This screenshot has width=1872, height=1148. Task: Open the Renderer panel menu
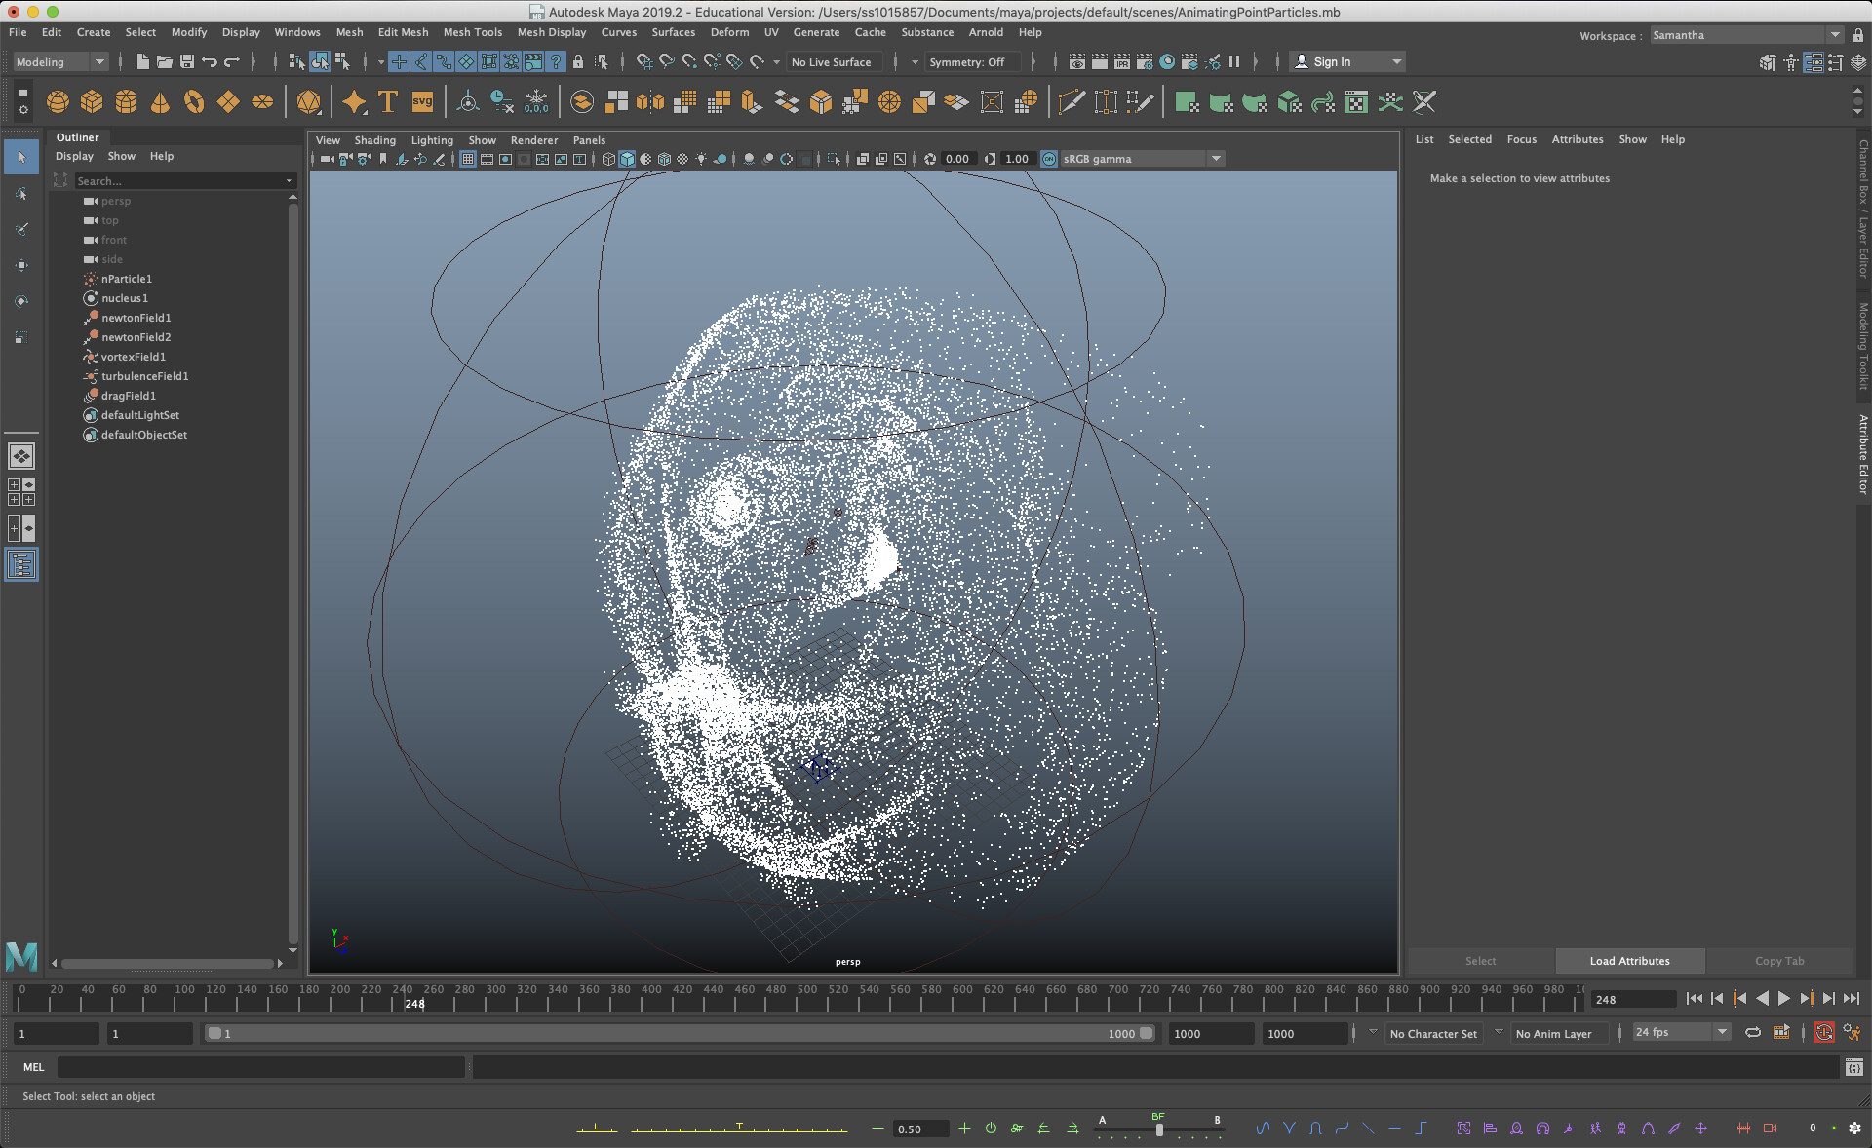click(533, 140)
